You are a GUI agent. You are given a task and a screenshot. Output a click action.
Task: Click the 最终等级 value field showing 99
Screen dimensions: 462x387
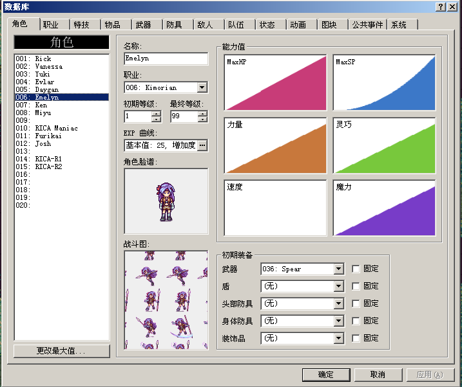tap(184, 116)
